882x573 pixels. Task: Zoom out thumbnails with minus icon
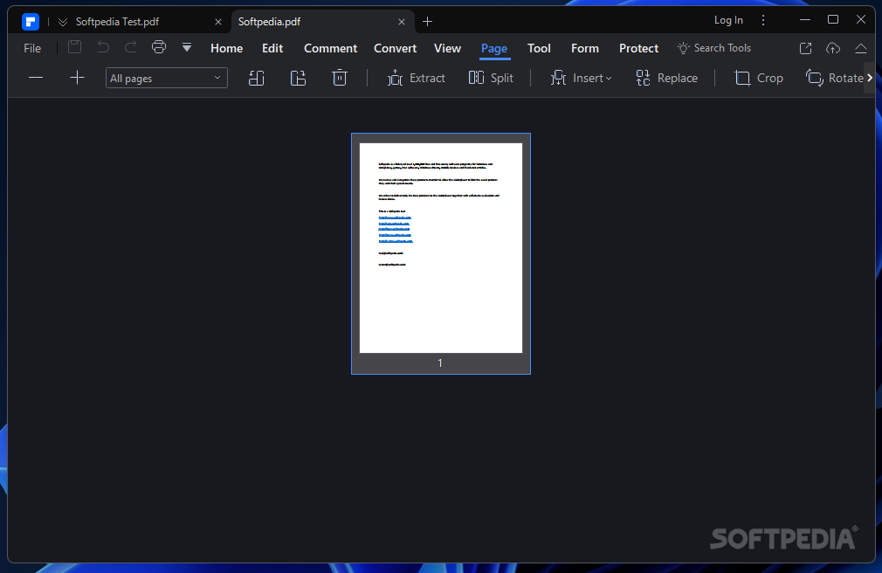[36, 78]
